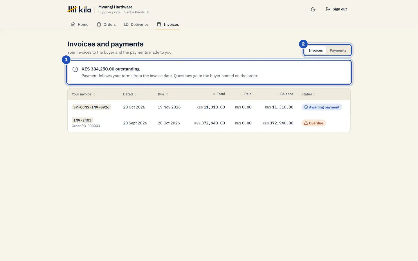Click the Mwangi Hardware supplier name

(x=116, y=7)
